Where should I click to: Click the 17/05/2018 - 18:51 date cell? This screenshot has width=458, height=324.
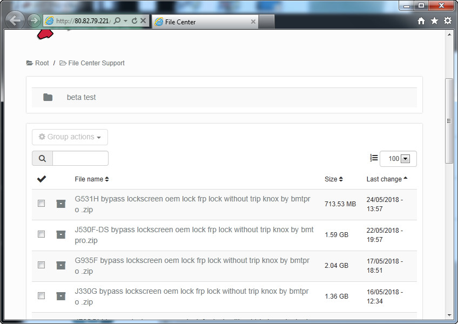(x=385, y=266)
